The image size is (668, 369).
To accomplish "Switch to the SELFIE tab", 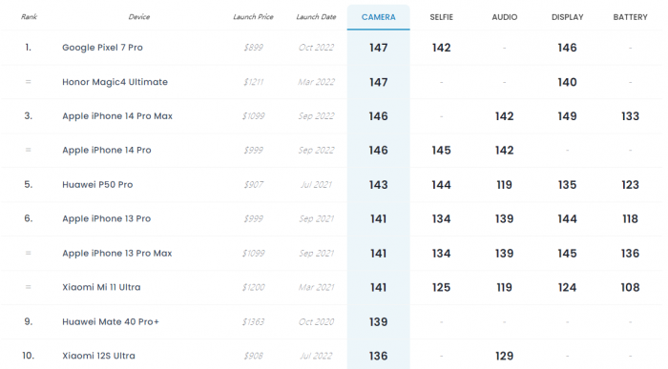I will [x=441, y=17].
